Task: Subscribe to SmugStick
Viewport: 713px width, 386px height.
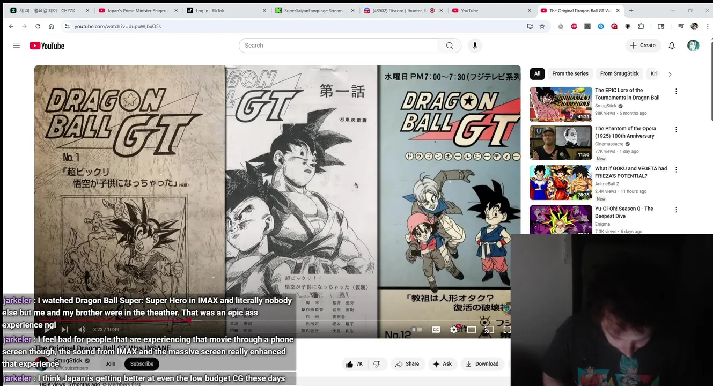Action: 142,364
